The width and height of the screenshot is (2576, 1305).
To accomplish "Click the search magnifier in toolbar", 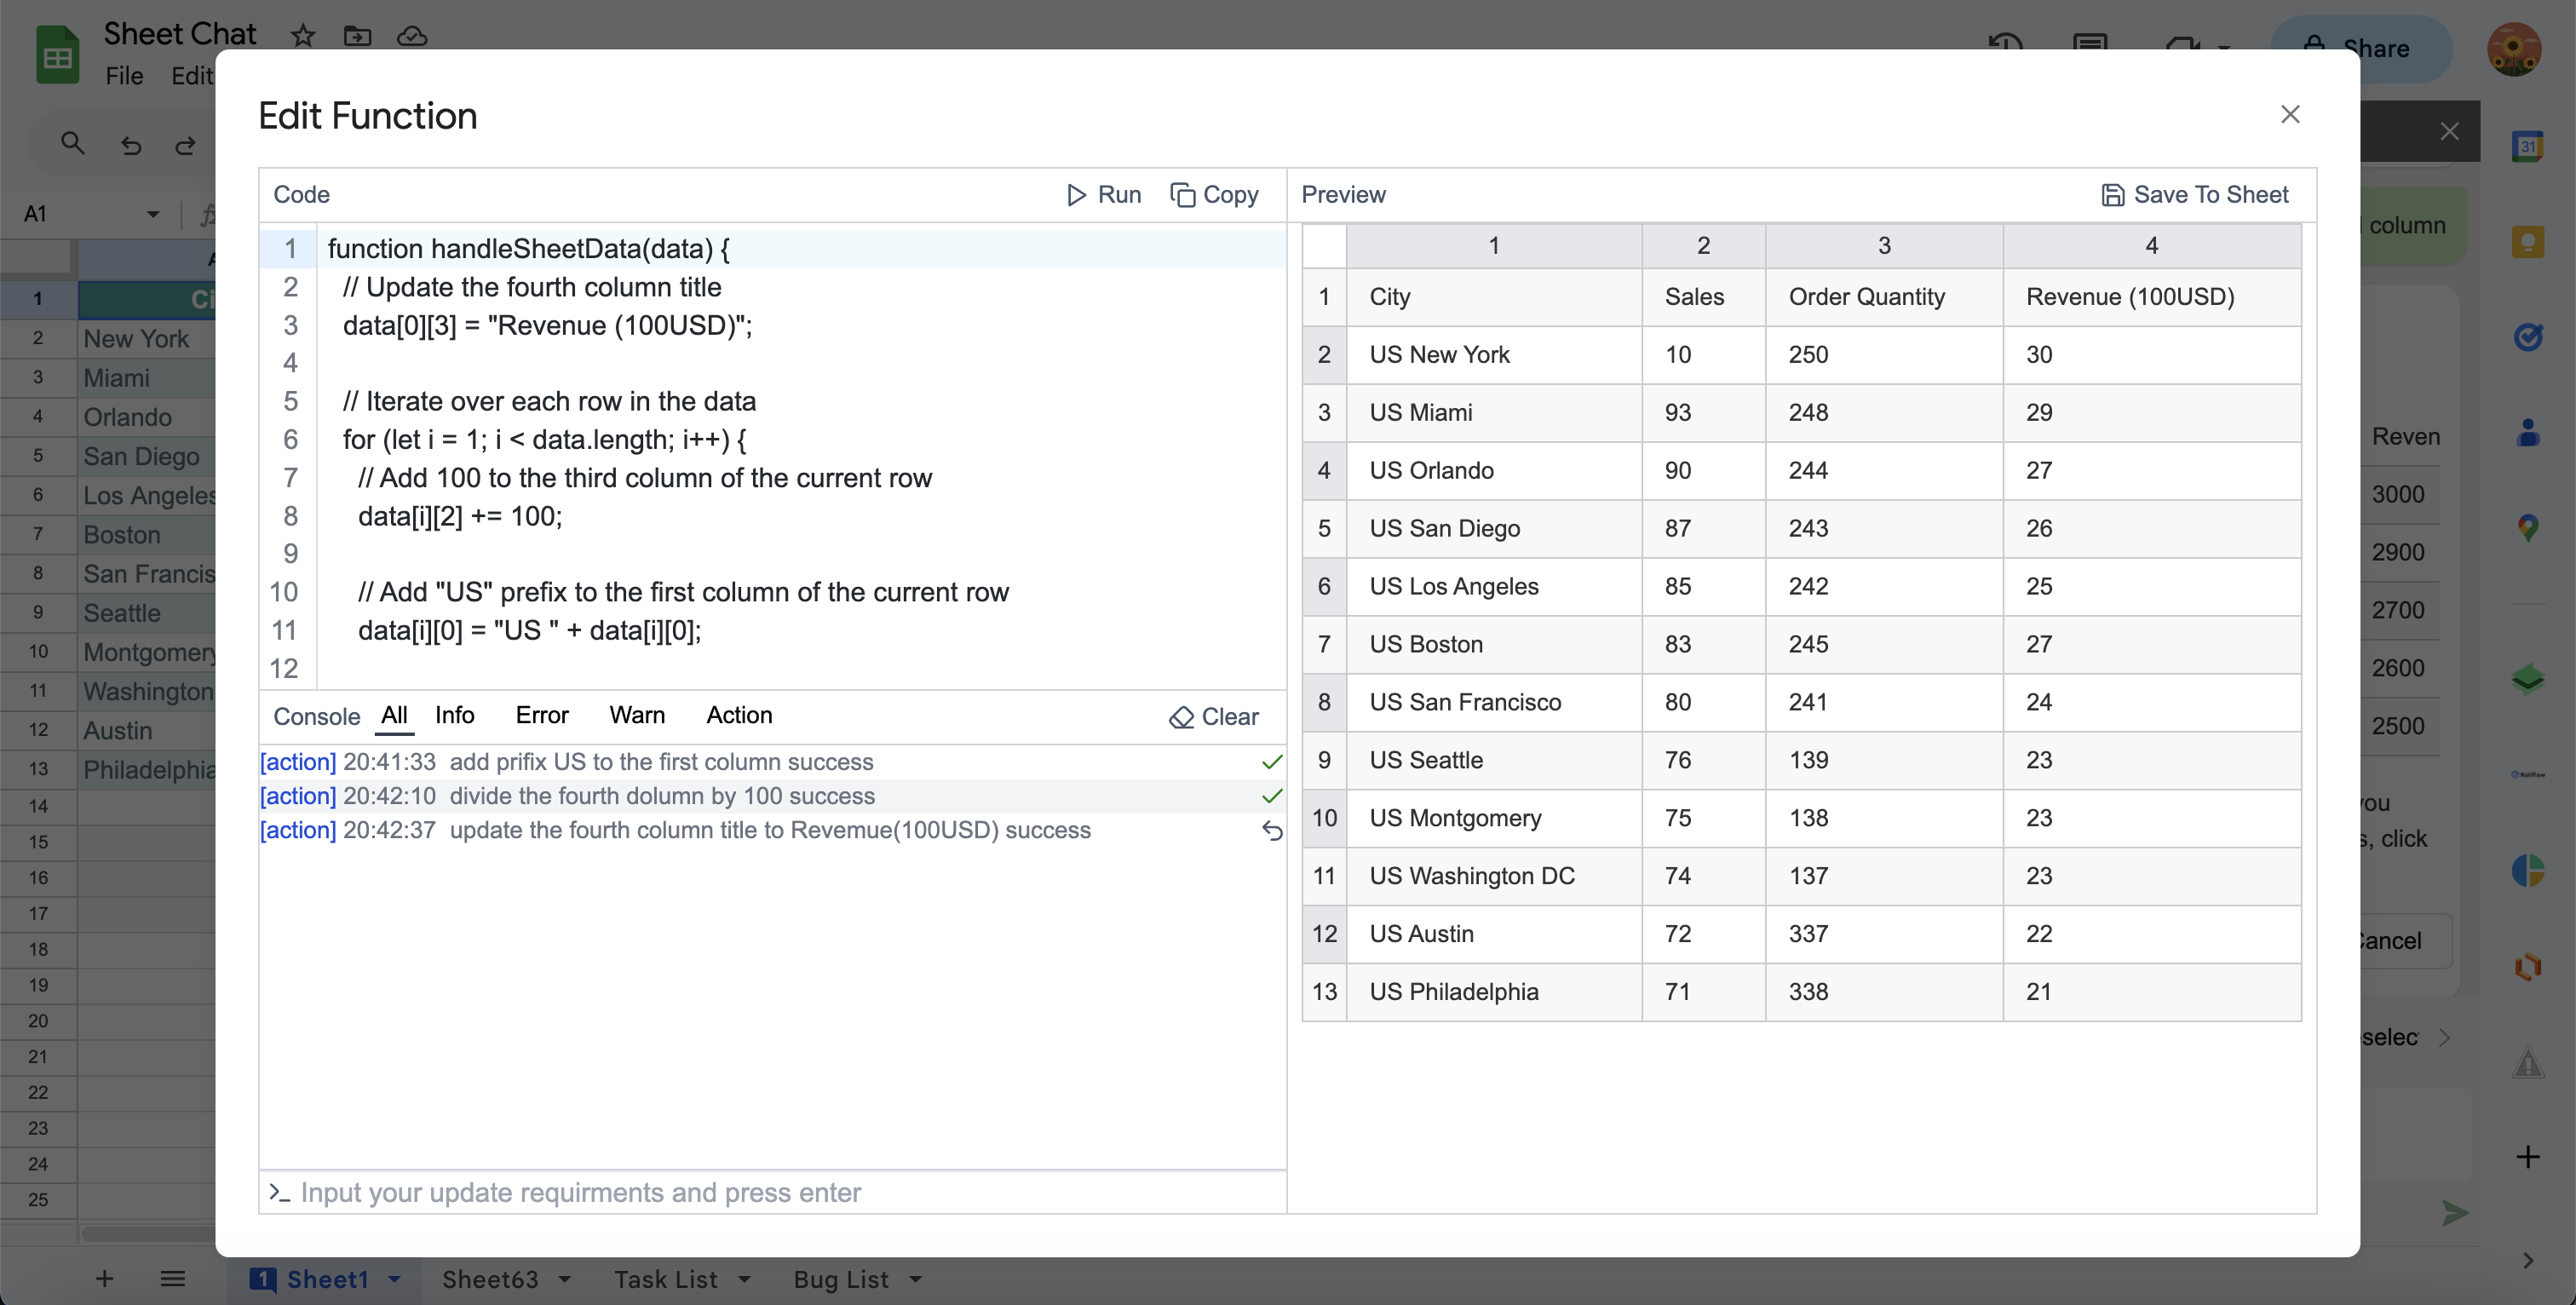I will 72,143.
